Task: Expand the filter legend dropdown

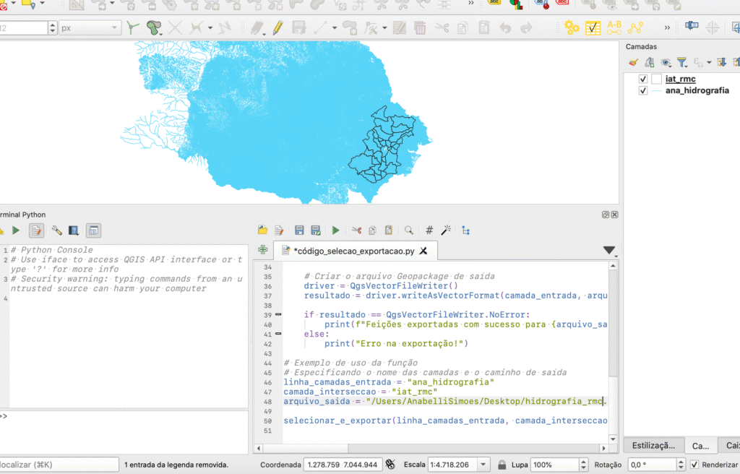Action: point(682,62)
